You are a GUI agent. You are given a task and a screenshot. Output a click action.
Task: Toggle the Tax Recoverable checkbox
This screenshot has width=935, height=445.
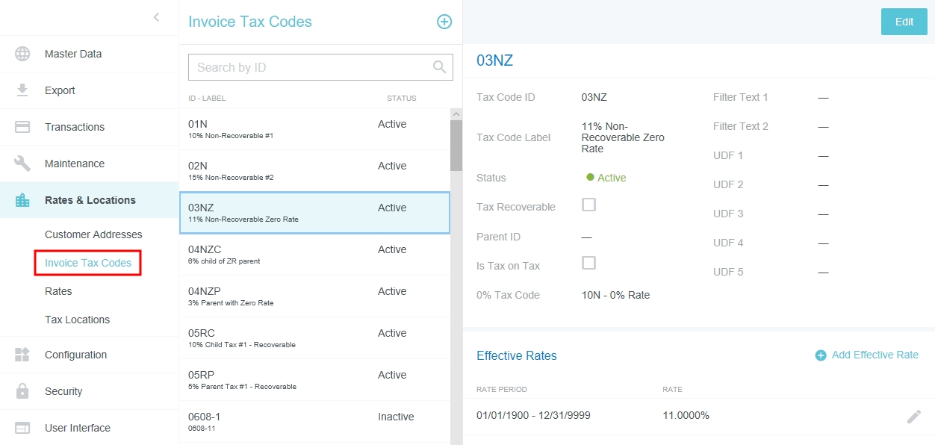(588, 205)
